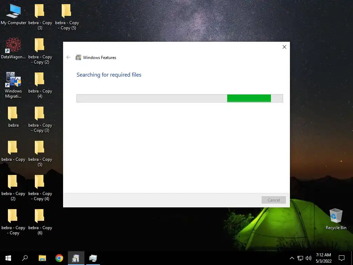Click the green searching progress bar
This screenshot has width=353, height=265.
pyautogui.click(x=180, y=98)
